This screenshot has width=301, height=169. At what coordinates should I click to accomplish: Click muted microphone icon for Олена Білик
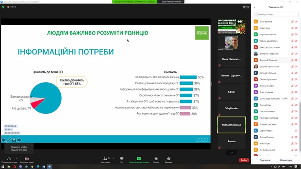click(292, 105)
